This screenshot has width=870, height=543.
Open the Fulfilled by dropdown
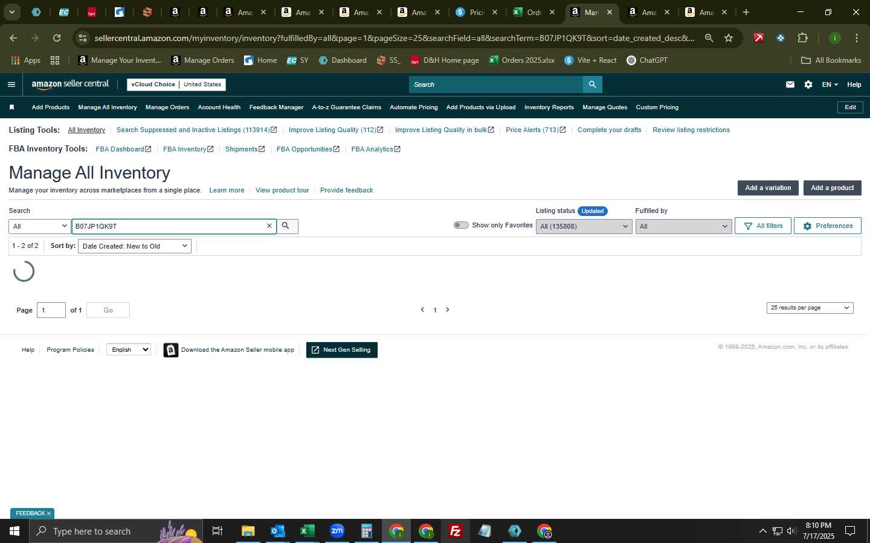click(683, 226)
